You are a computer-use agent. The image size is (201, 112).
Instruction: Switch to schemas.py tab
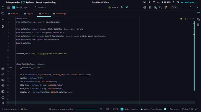point(60,13)
